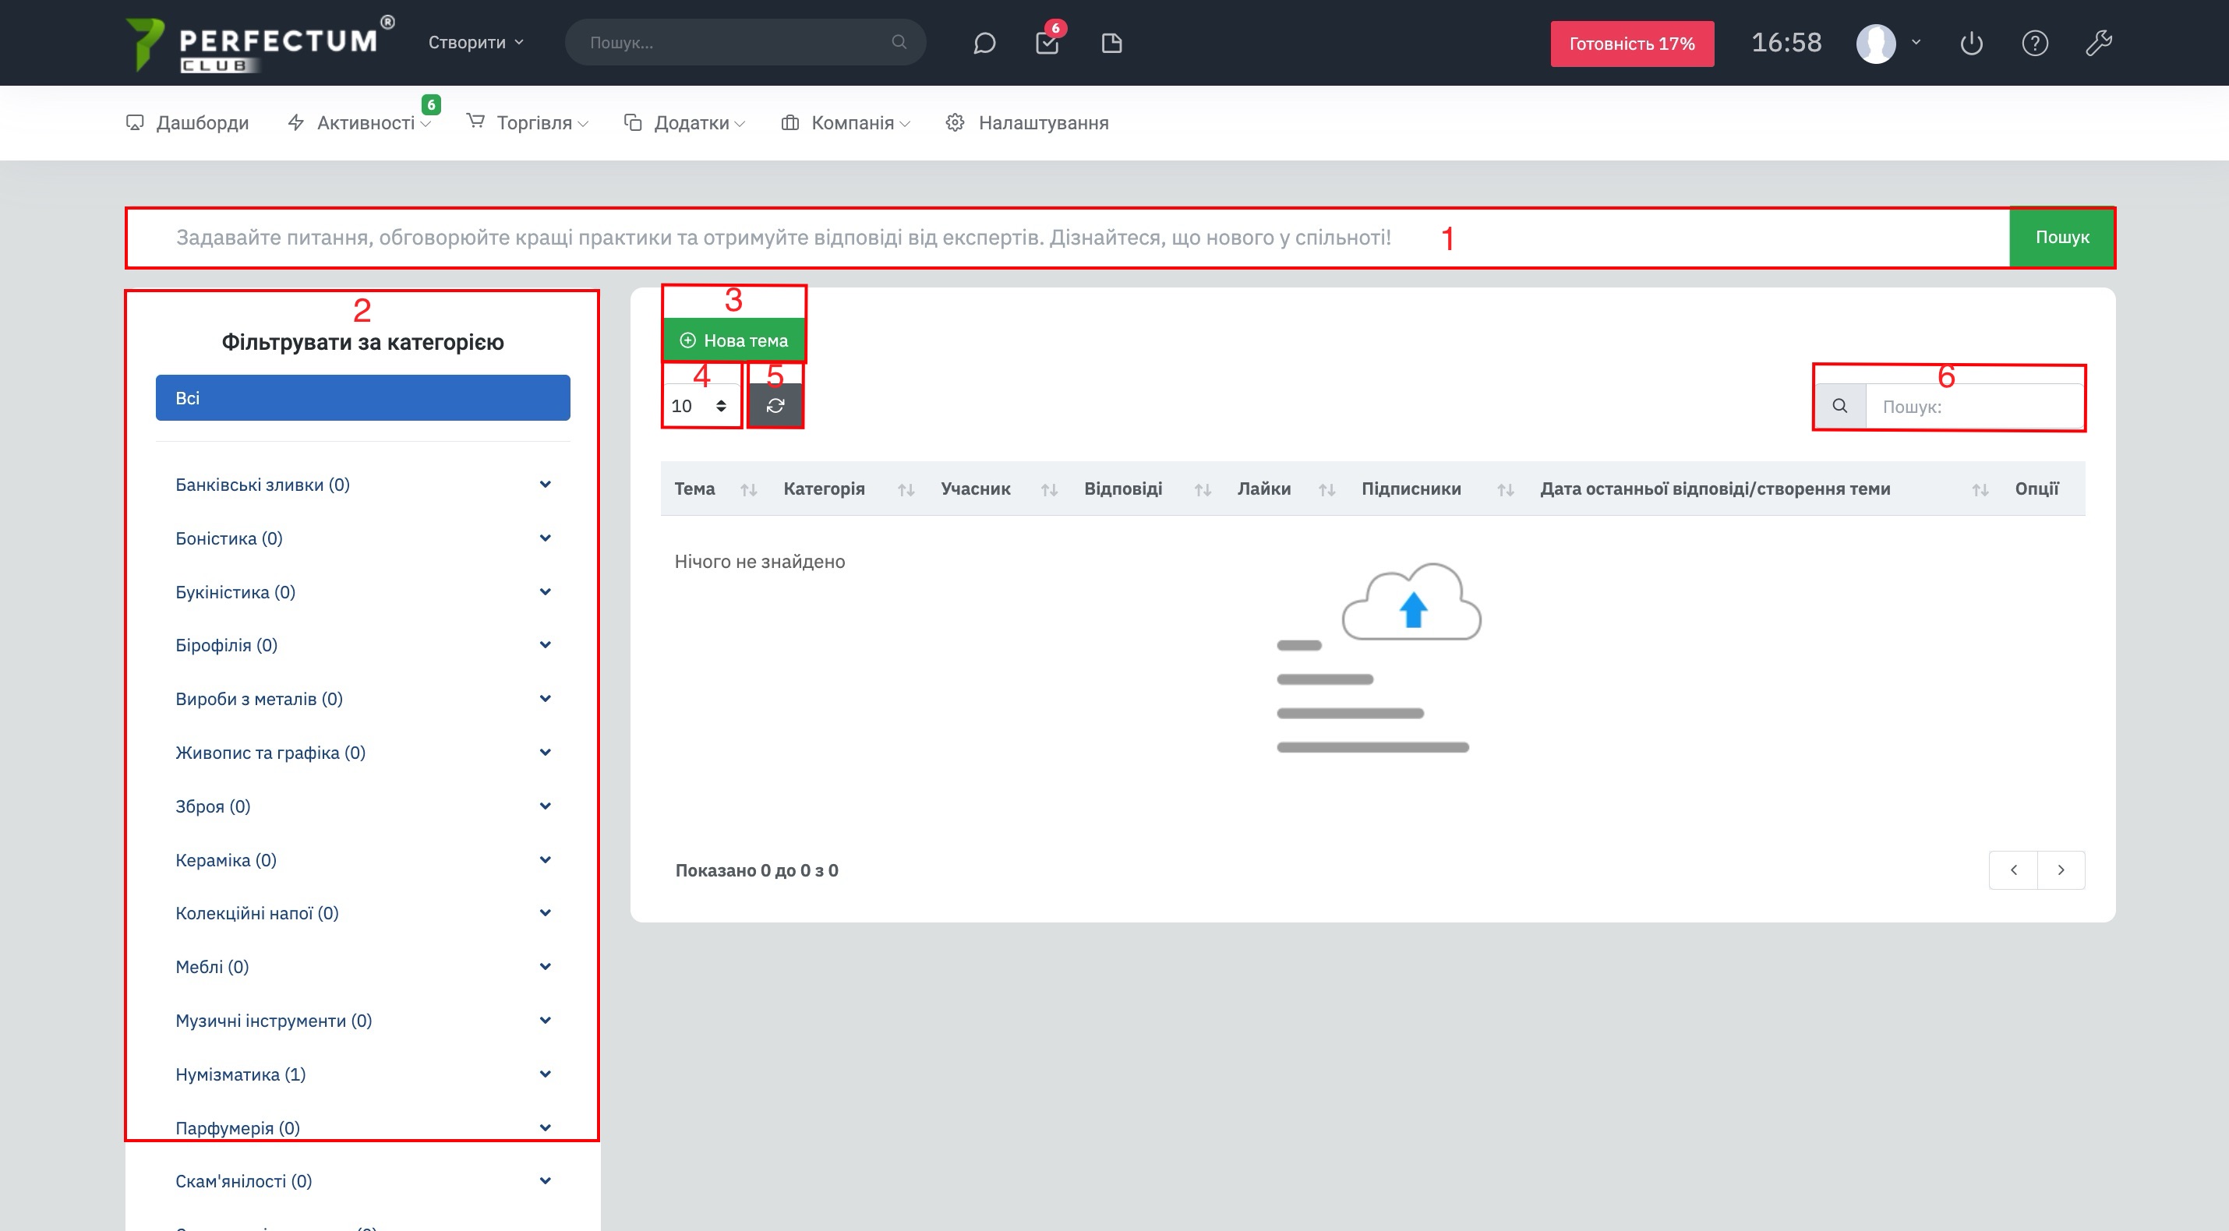This screenshot has height=1231, width=2229.
Task: Click the power logout icon
Action: pyautogui.click(x=1971, y=44)
